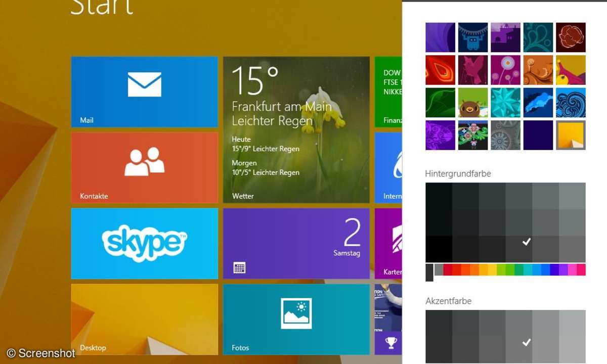Open the Kontakte people tile
The width and height of the screenshot is (607, 364).
(144, 167)
